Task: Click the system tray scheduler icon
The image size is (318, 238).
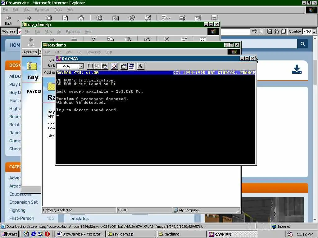Action: [290, 234]
